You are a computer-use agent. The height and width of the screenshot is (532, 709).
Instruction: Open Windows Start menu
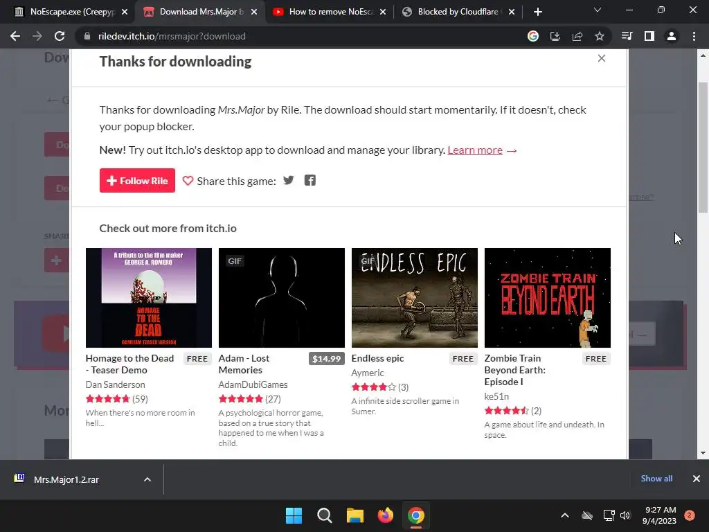coord(294,515)
